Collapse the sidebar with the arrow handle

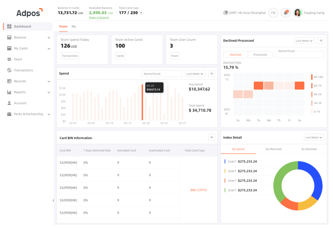(53, 201)
